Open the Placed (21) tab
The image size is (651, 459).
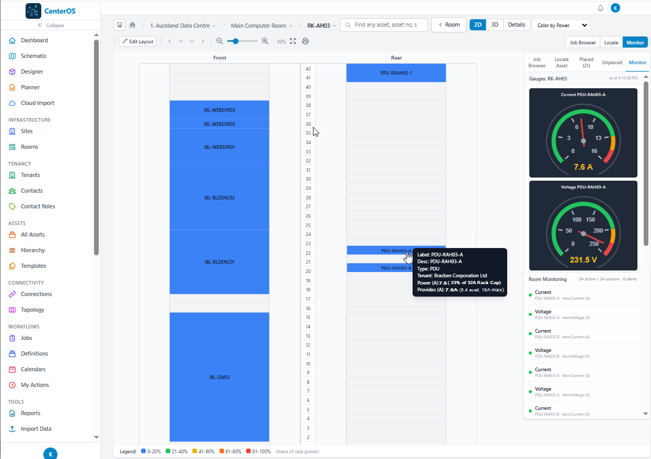(586, 63)
